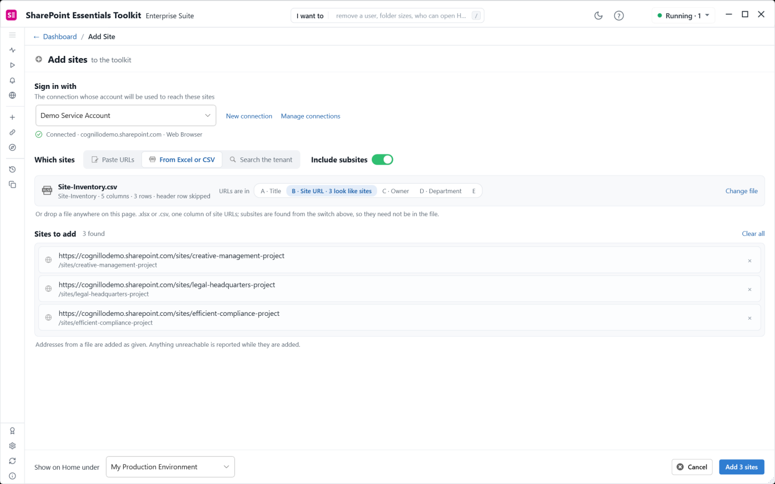Click the efficient-compliance-project full URL text

click(x=169, y=313)
